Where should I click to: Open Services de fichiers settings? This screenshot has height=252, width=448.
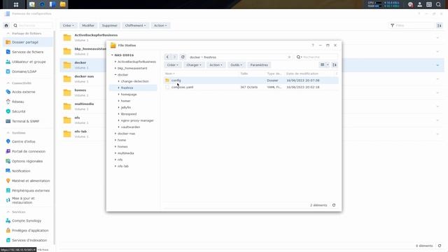[x=28, y=52]
